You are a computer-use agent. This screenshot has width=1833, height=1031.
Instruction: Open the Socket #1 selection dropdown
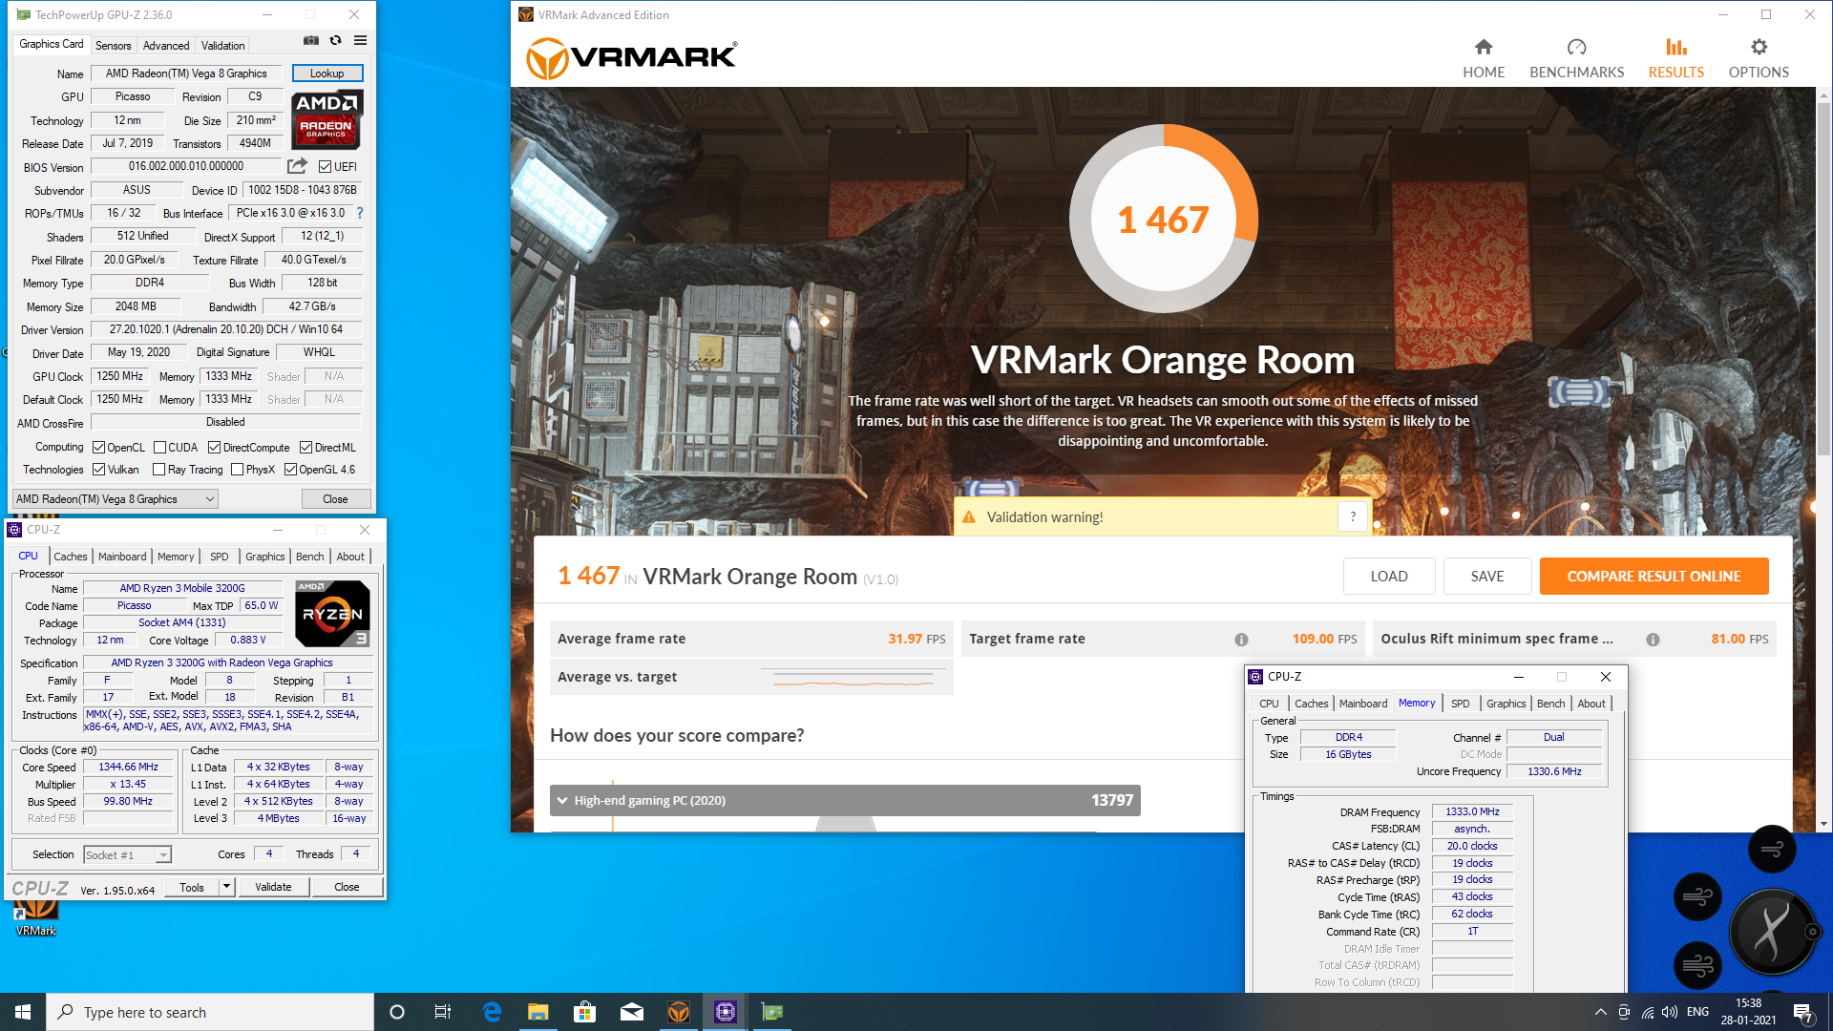[127, 855]
